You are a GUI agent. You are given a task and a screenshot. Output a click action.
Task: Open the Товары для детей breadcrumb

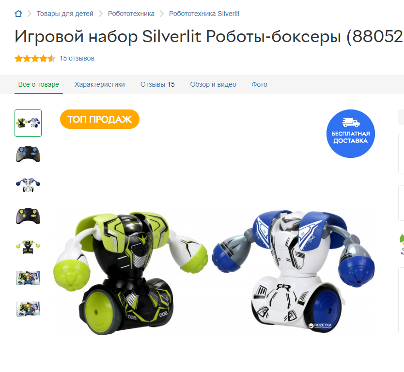tap(65, 14)
